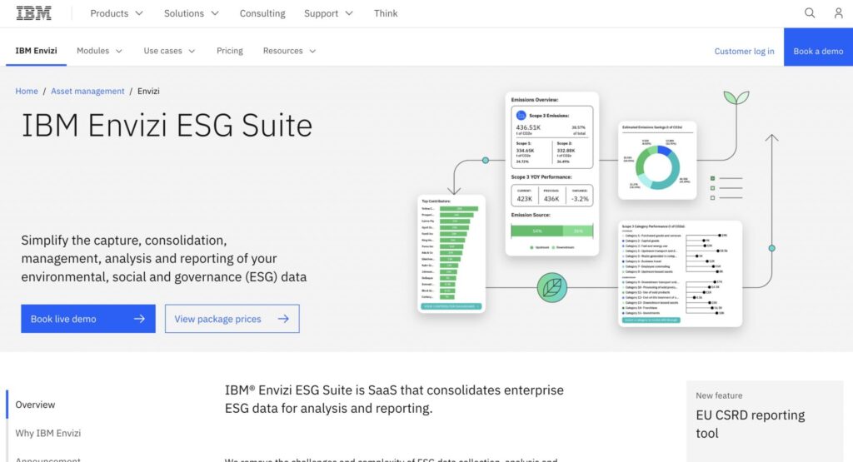Viewport: 853px width, 462px height.
Task: Click the Emission Source green bar
Action: click(x=551, y=231)
